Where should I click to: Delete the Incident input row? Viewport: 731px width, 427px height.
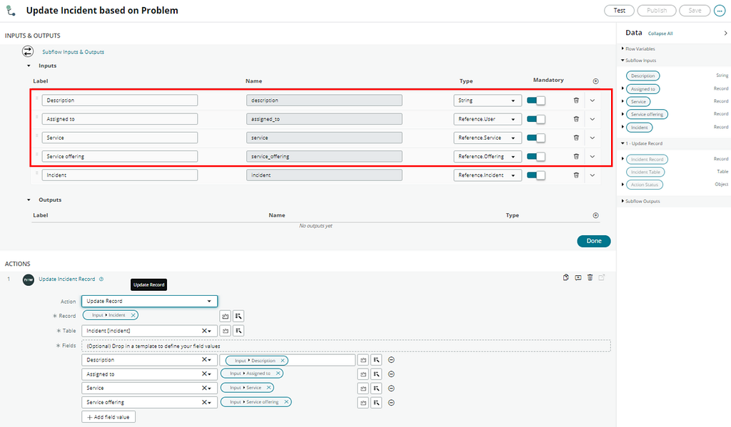576,175
